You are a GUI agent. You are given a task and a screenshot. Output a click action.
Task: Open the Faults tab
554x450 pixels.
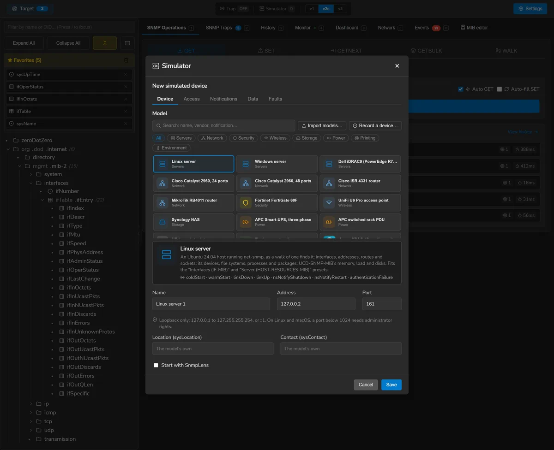pyautogui.click(x=275, y=99)
